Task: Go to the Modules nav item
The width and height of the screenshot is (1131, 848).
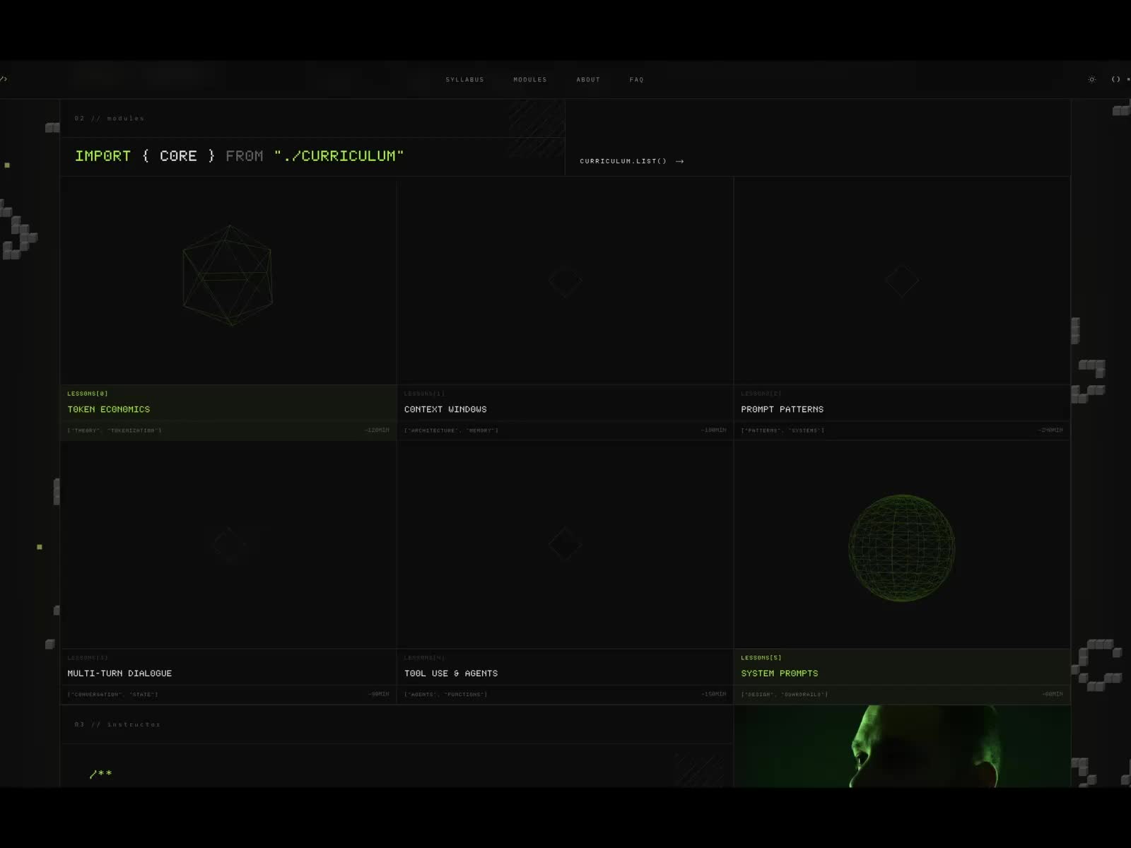Action: tap(529, 80)
